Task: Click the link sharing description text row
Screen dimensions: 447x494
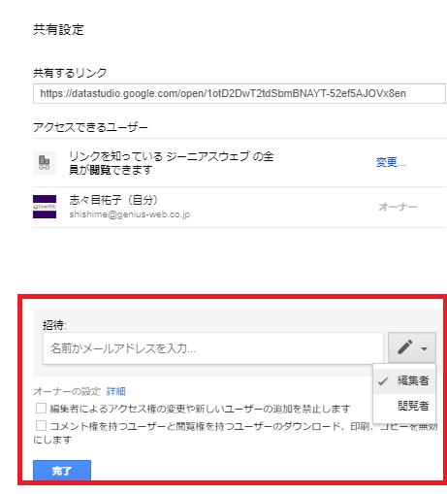Action: 172,163
